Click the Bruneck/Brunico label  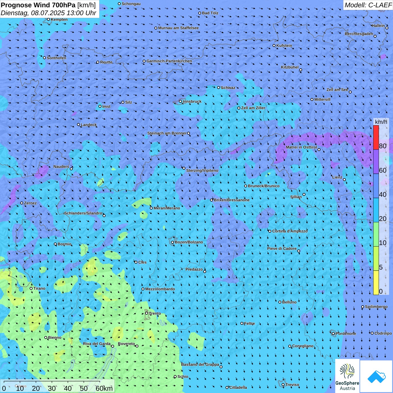[264, 186]
